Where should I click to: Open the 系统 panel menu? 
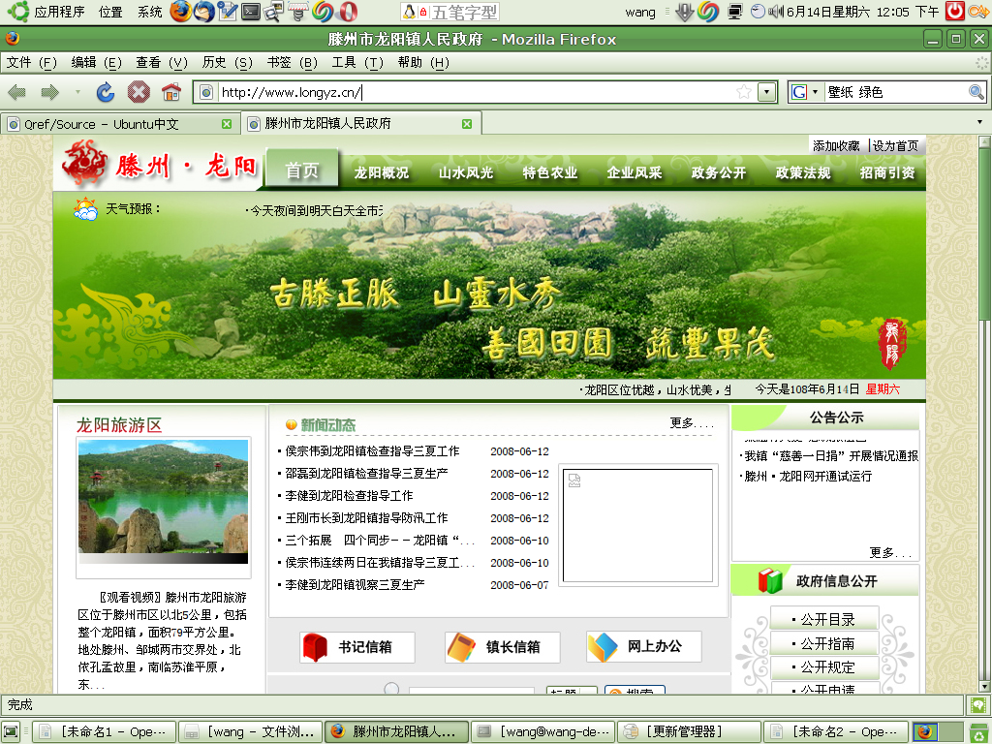pyautogui.click(x=150, y=12)
